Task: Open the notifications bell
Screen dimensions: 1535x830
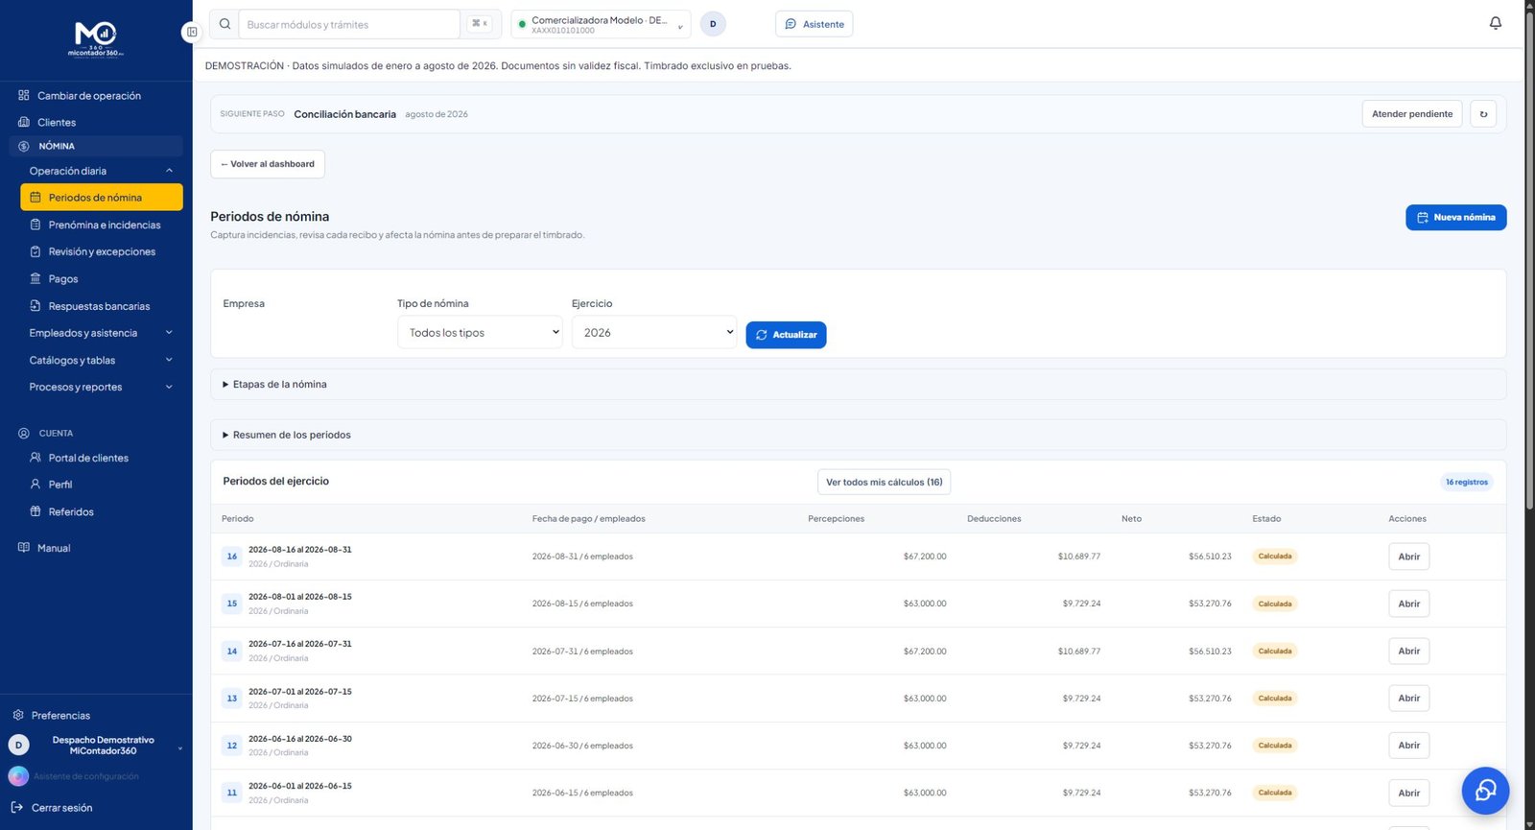Action: 1495,23
